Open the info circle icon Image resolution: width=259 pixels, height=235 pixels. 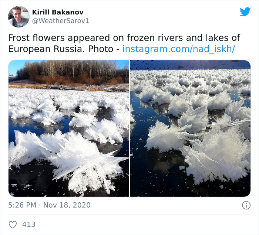click(x=246, y=205)
